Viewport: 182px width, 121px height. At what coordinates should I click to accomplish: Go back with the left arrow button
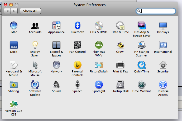click(x=7, y=11)
